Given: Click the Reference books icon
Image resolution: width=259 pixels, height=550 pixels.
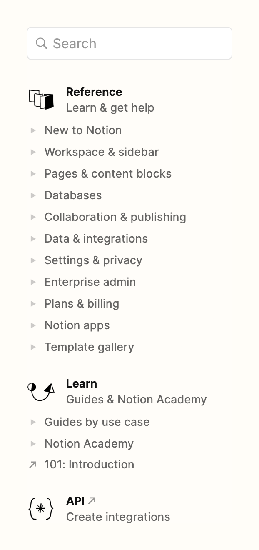Looking at the screenshot, I should click(x=41, y=100).
